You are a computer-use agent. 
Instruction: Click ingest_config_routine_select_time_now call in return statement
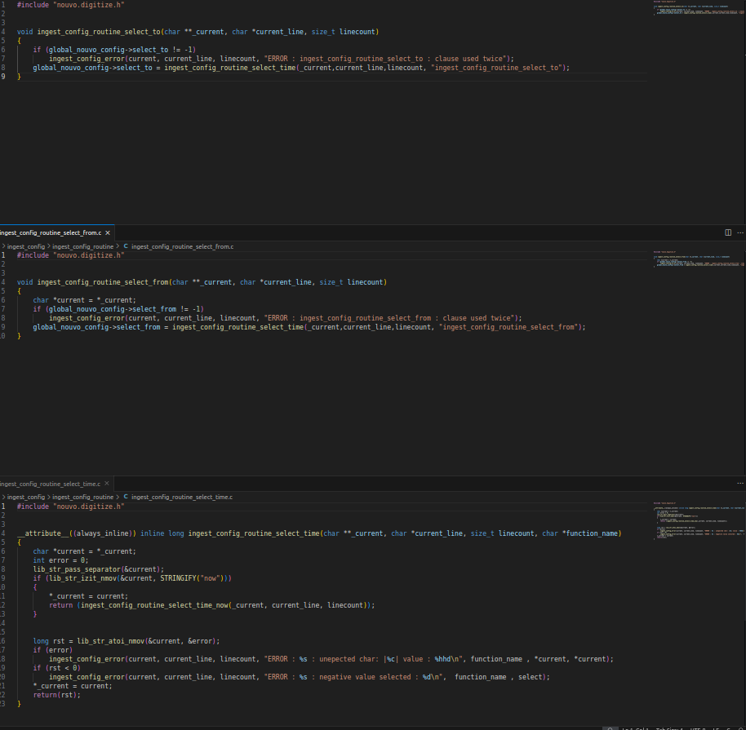click(225, 605)
